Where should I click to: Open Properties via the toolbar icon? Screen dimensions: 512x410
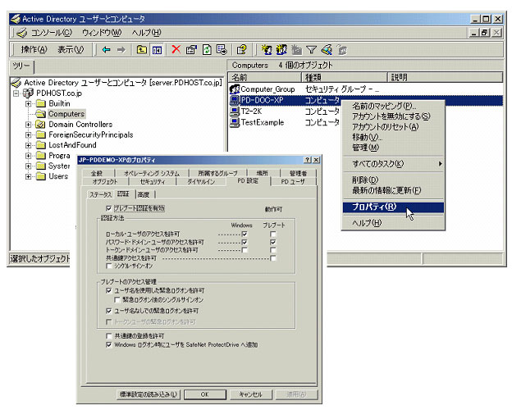(x=191, y=50)
